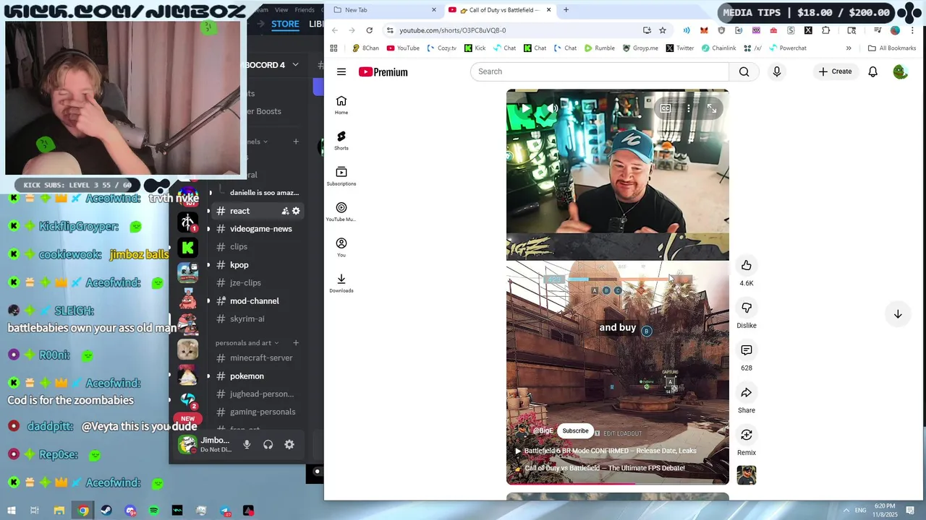Screen dimensions: 926x520
Task: Enter fullscreen on the Short
Action: [x=712, y=108]
